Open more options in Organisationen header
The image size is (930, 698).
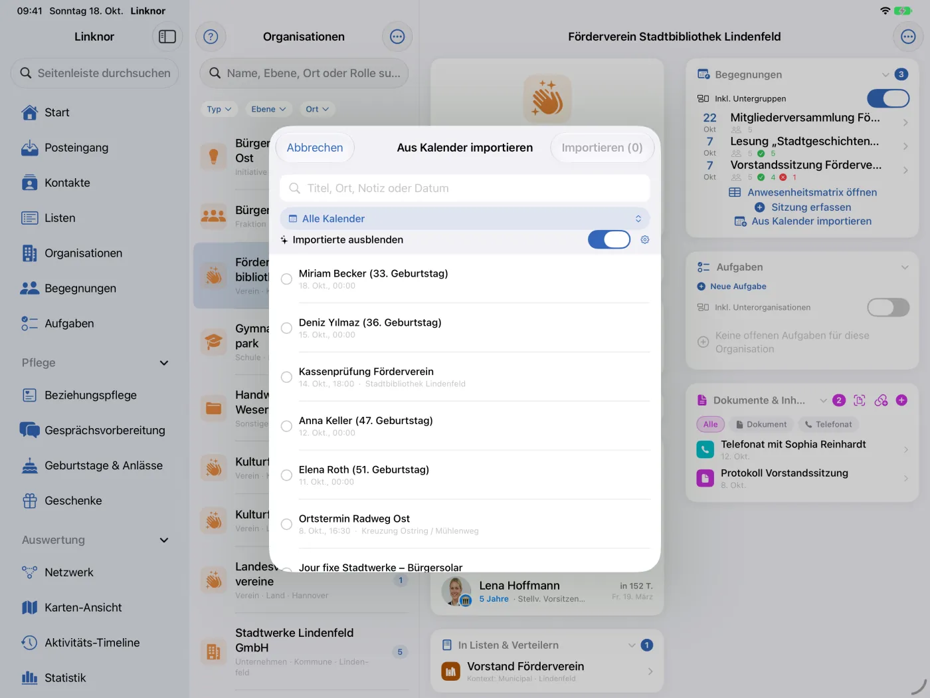[x=397, y=37]
